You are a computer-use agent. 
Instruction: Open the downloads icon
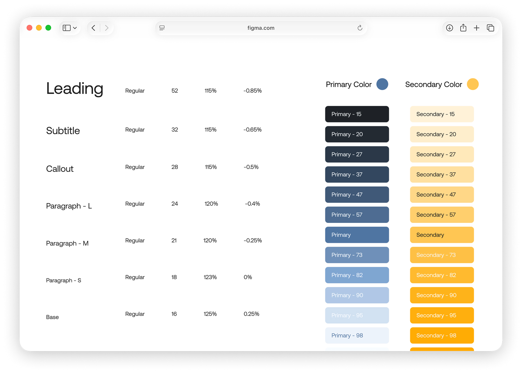[x=450, y=28]
